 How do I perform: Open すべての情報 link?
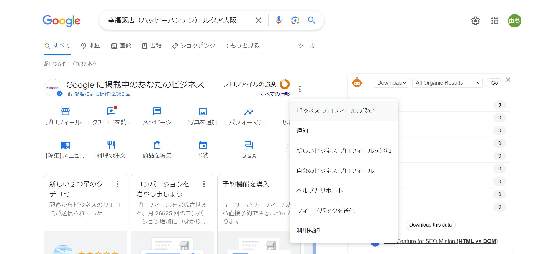coord(275,94)
